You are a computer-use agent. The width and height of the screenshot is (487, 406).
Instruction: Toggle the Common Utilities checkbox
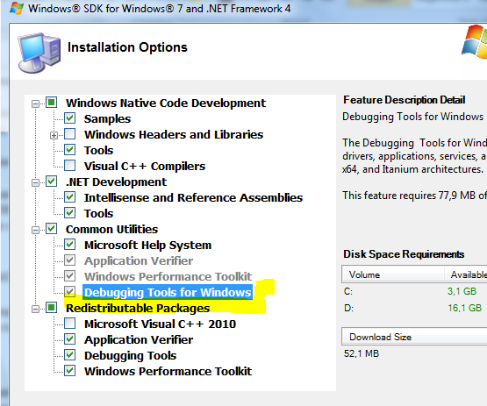coord(51,229)
